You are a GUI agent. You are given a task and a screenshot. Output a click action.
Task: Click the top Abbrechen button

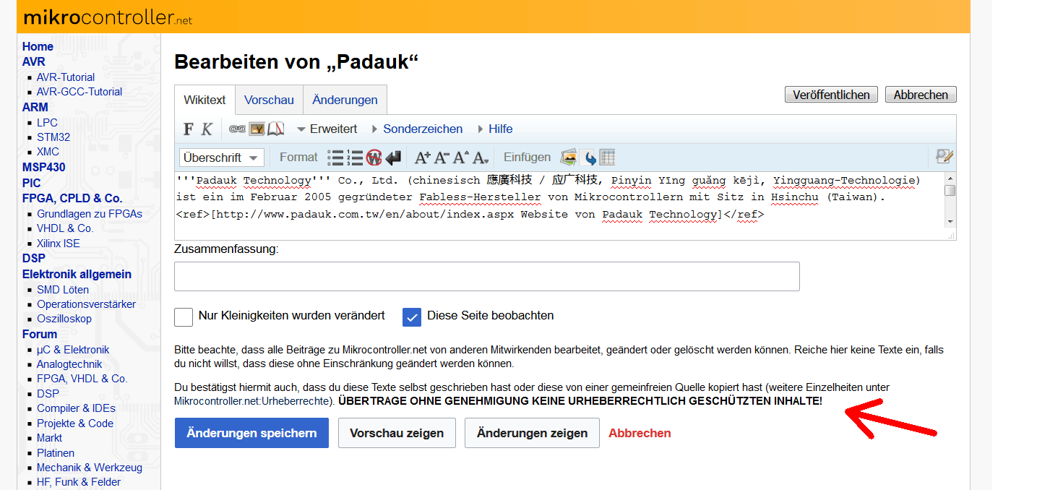tap(921, 95)
